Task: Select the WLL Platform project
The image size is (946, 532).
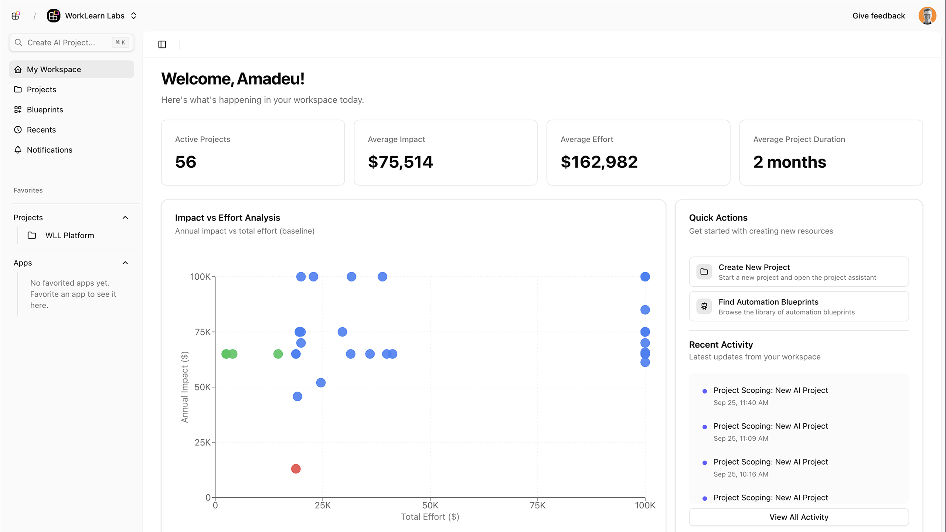Action: [x=69, y=235]
